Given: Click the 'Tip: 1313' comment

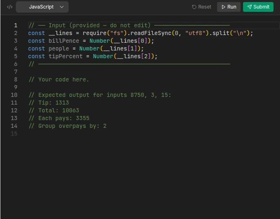Looking at the screenshot, I should click(x=49, y=103).
